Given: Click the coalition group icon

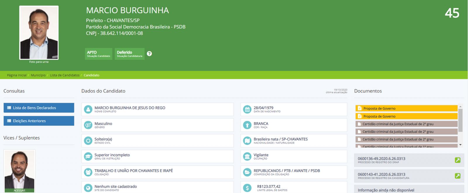Looking at the screenshot, I should [x=88, y=172].
